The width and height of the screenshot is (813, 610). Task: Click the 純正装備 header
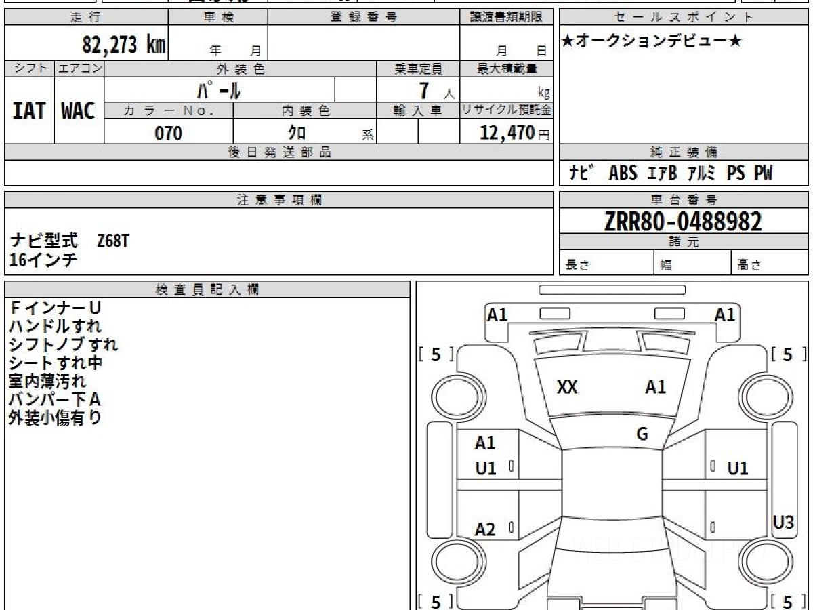684,152
